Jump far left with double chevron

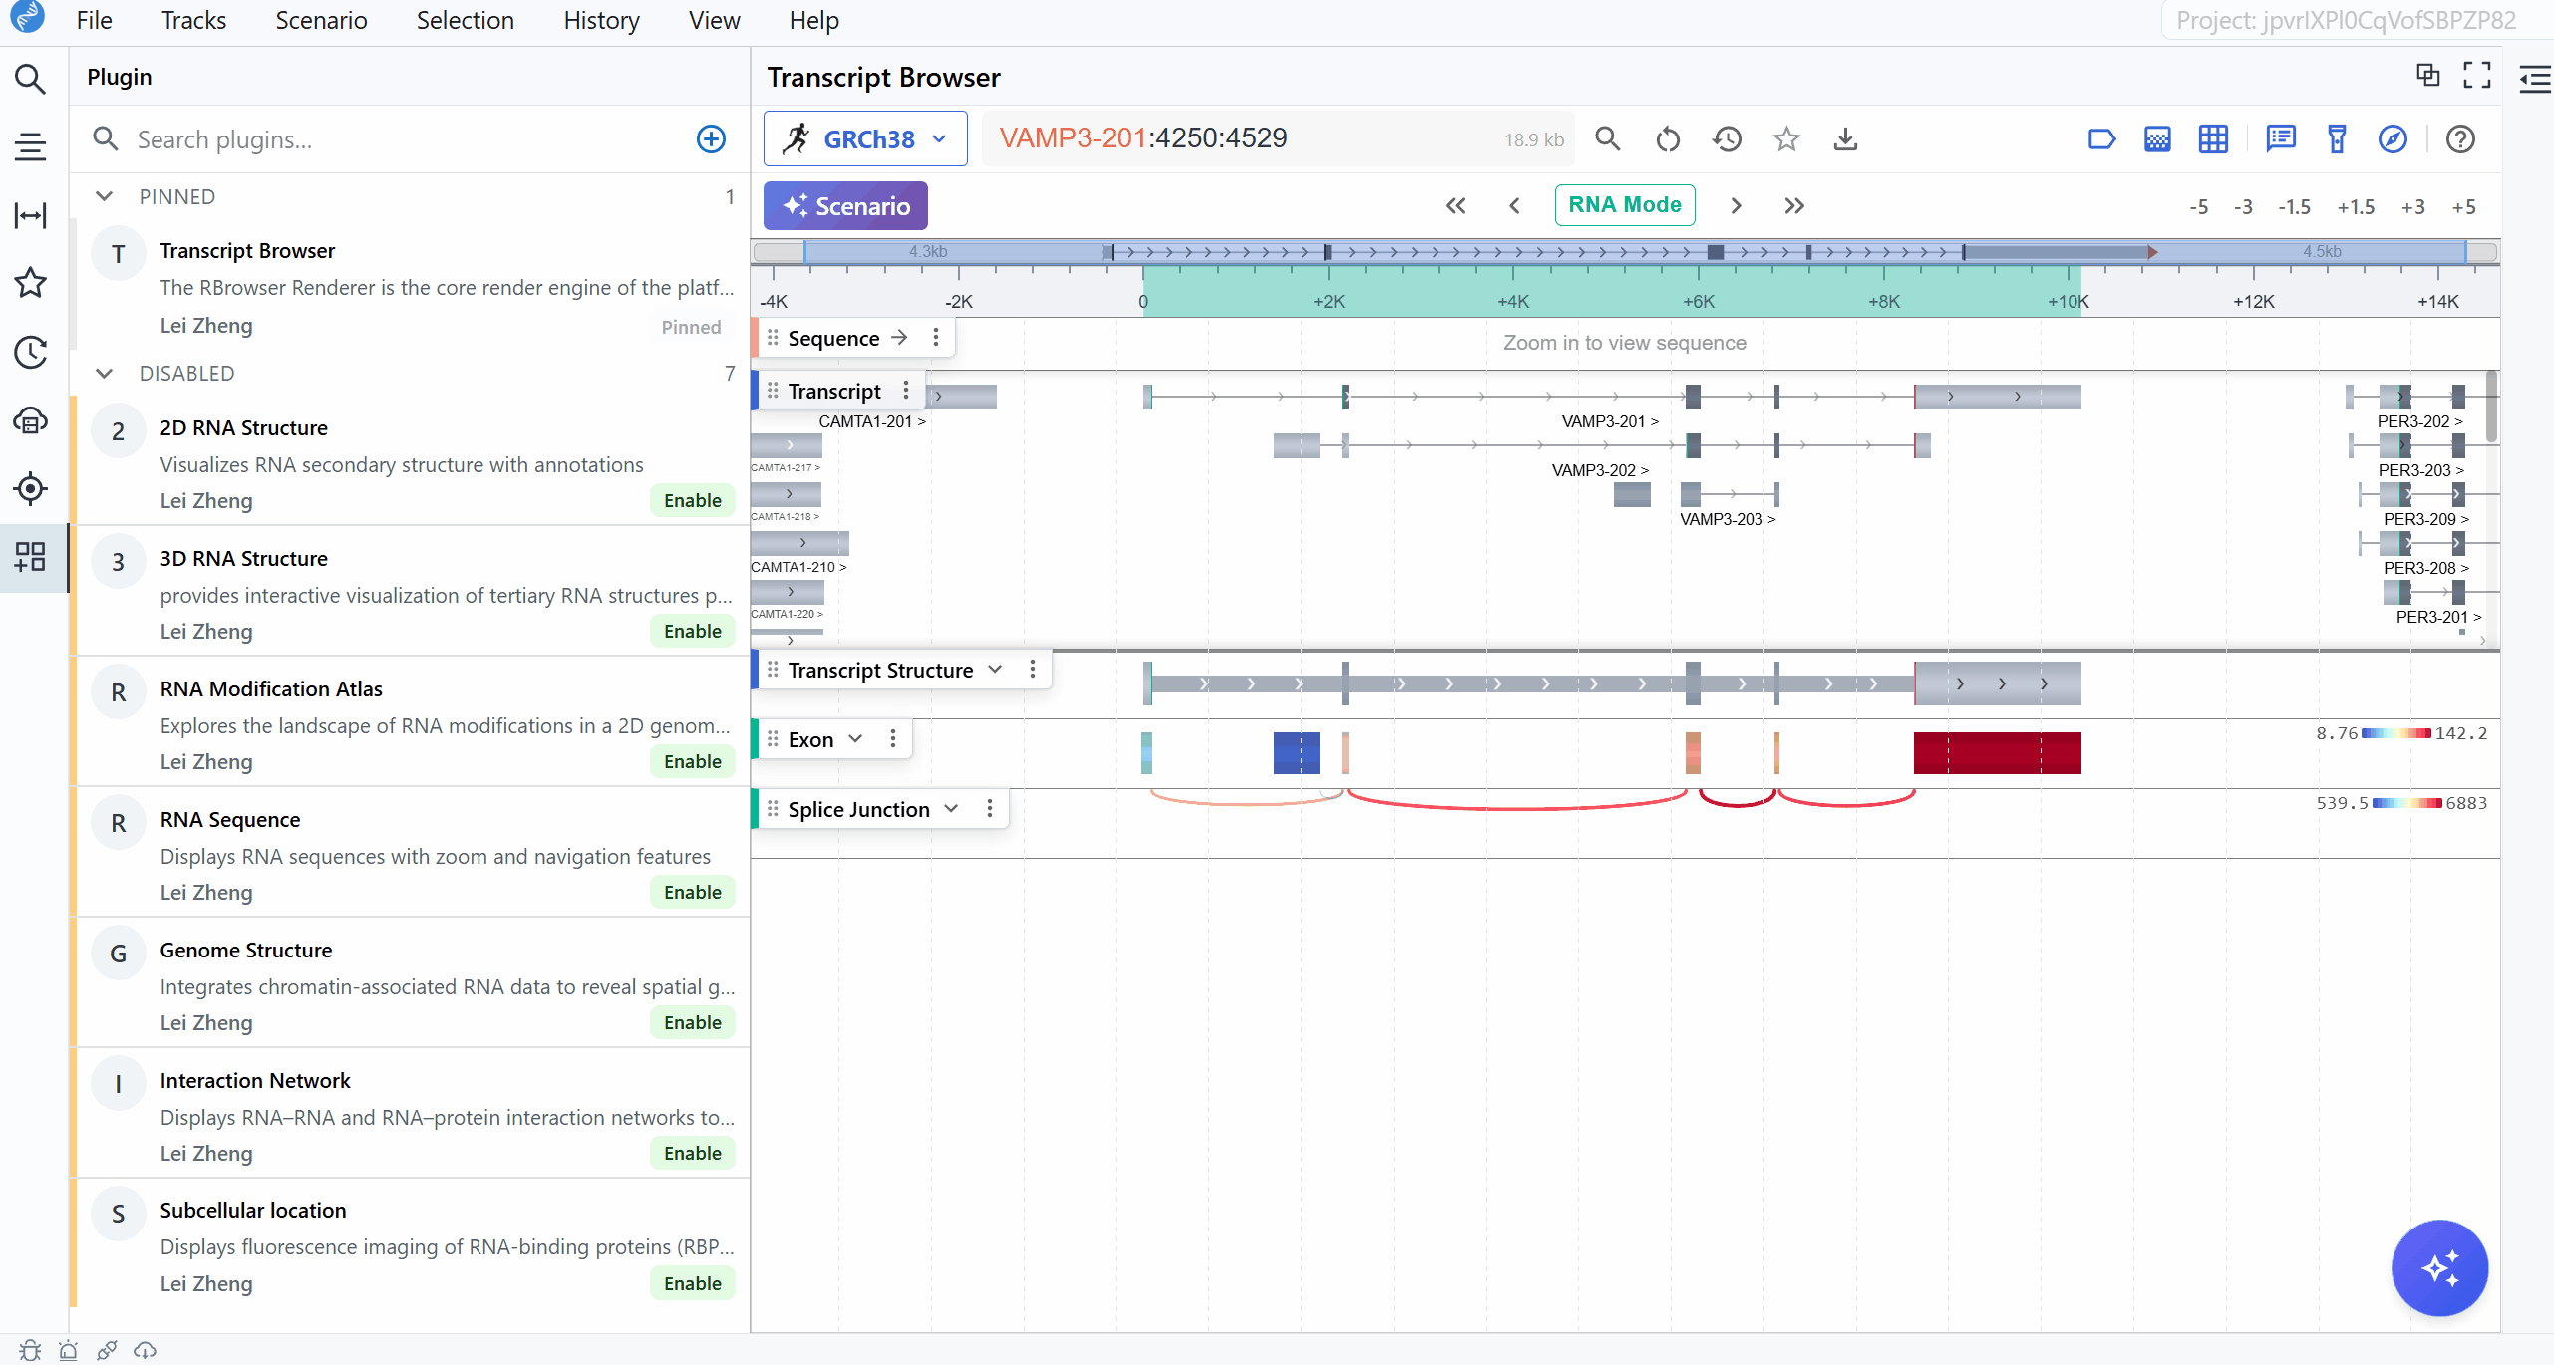point(1456,206)
